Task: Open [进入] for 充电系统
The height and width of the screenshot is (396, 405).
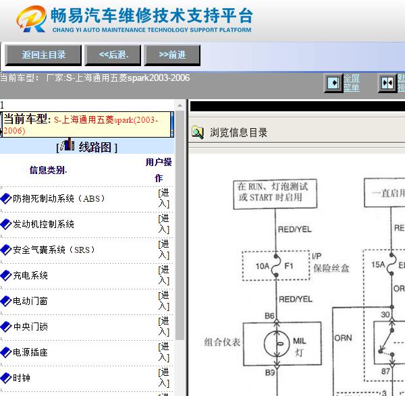Action: coord(164,275)
